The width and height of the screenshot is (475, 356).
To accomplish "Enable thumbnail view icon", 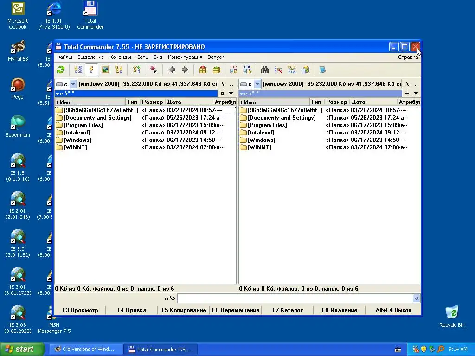I will (105, 70).
